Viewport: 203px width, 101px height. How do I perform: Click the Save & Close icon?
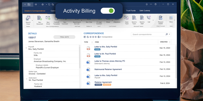[28, 18]
